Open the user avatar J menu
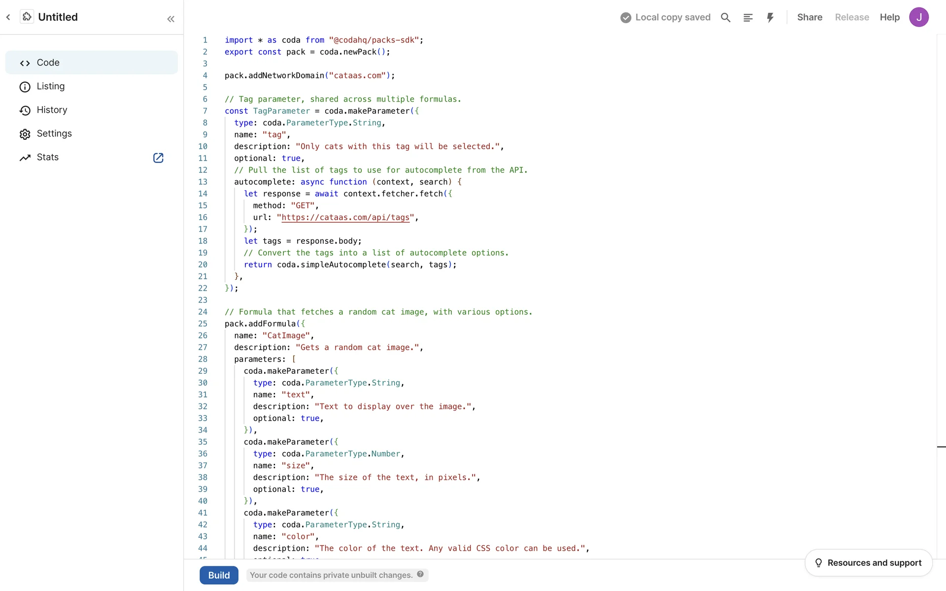Image resolution: width=946 pixels, height=591 pixels. point(918,17)
